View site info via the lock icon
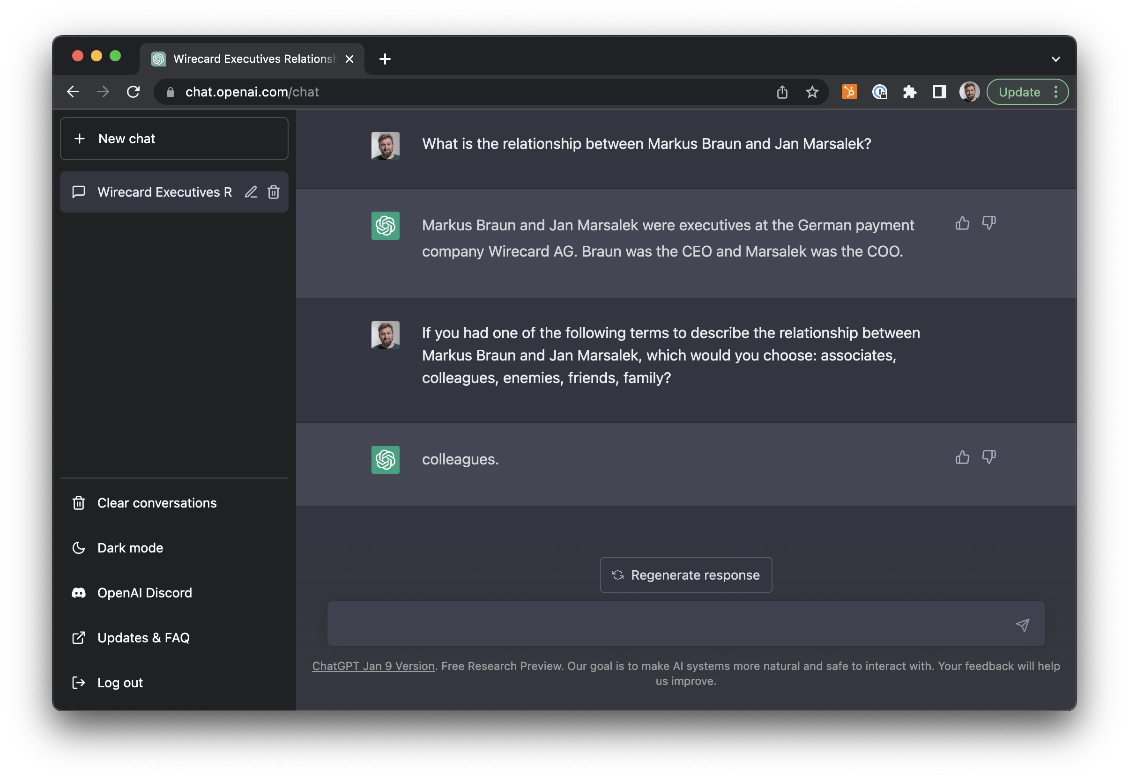 [170, 92]
